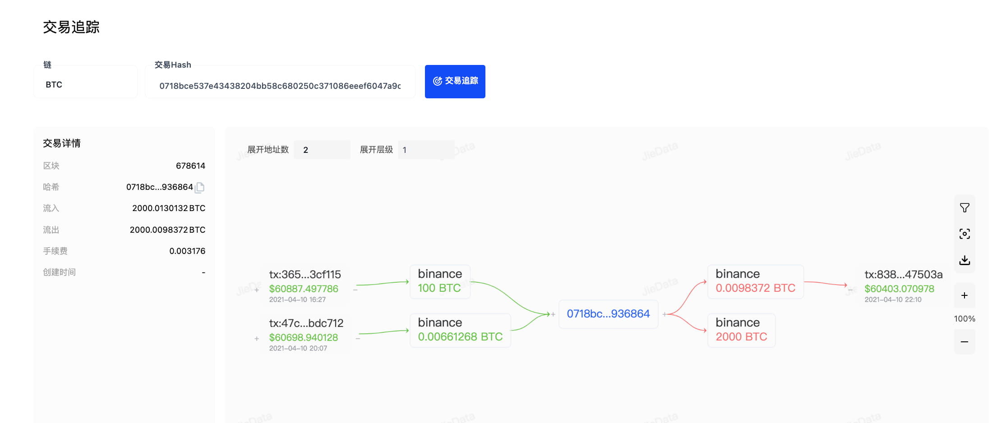Screen dimensions: 1006x423
Task: Collapse right side of tx:365...3cf115
Action: click(355, 290)
